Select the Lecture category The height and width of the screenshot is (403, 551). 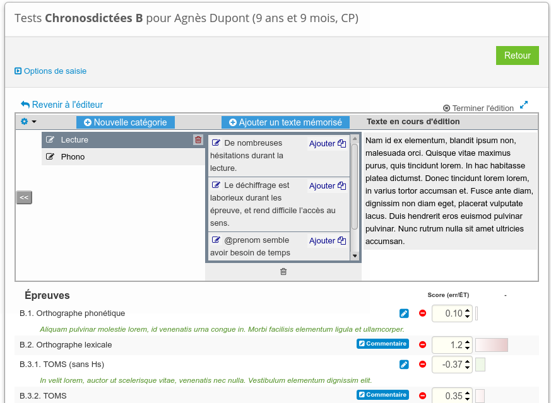coord(123,140)
